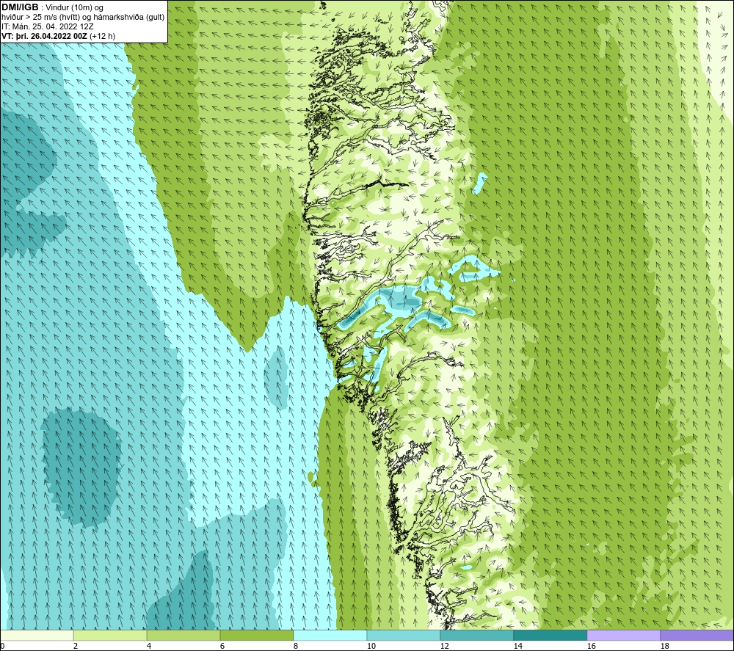Click the 12–14 m/s teal legend swatch
Screen dimensions: 734x651
coord(476,635)
